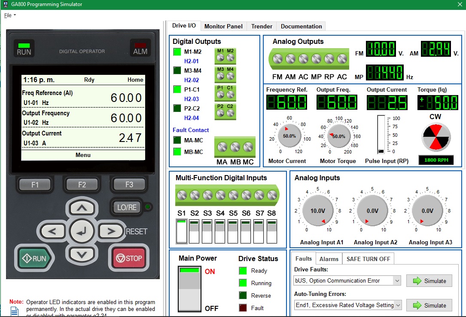Screen dimensions: 466x317
Task: Select the Faults tab
Action: pyautogui.click(x=303, y=259)
